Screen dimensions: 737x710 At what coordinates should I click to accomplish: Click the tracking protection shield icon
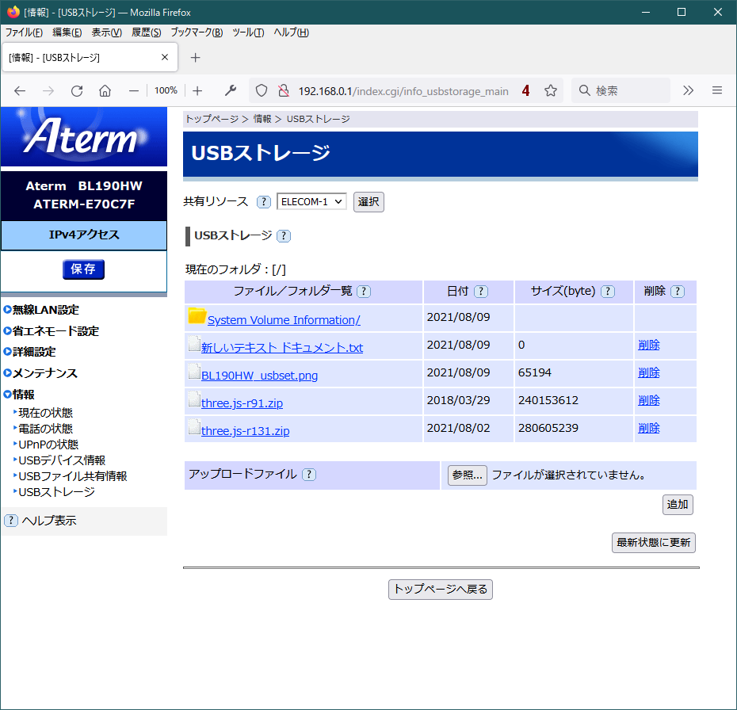click(262, 90)
